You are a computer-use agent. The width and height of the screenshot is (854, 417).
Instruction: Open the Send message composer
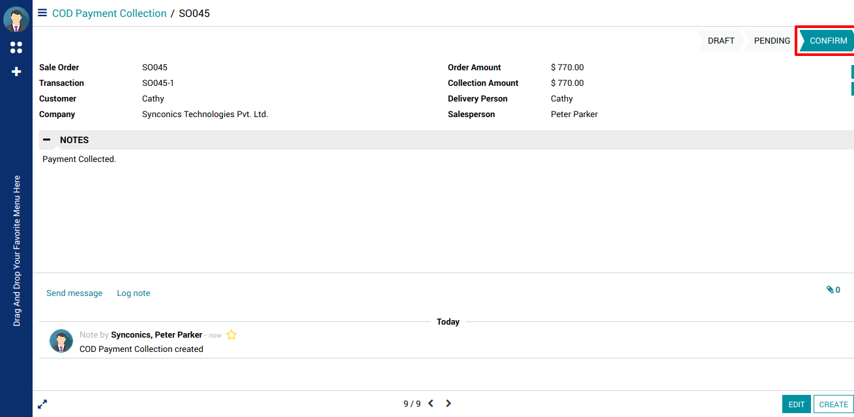(x=74, y=293)
